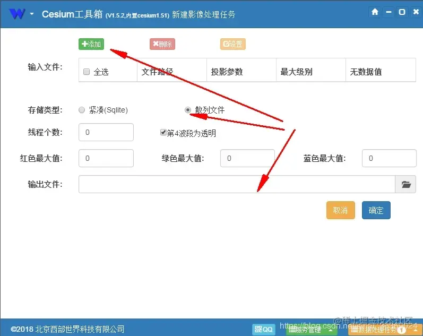Viewport: 423px width, 336px height.
Task: Toggle the 第4波段为透明 checkbox
Action: pyautogui.click(x=163, y=132)
